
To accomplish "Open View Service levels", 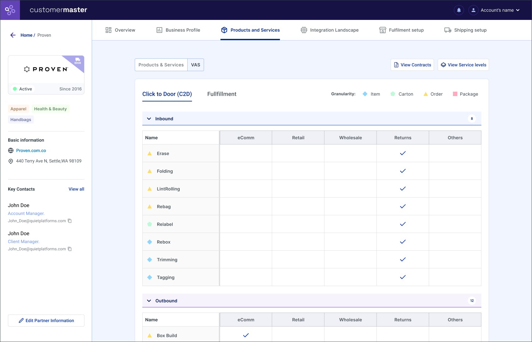I will pyautogui.click(x=463, y=65).
